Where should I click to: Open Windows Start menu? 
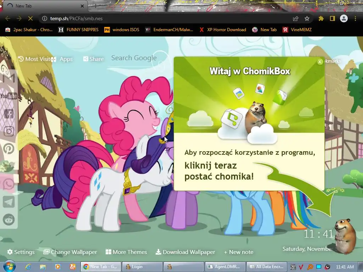[9, 266]
